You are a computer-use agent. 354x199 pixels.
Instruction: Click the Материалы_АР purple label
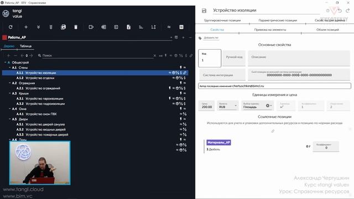pos(218,143)
